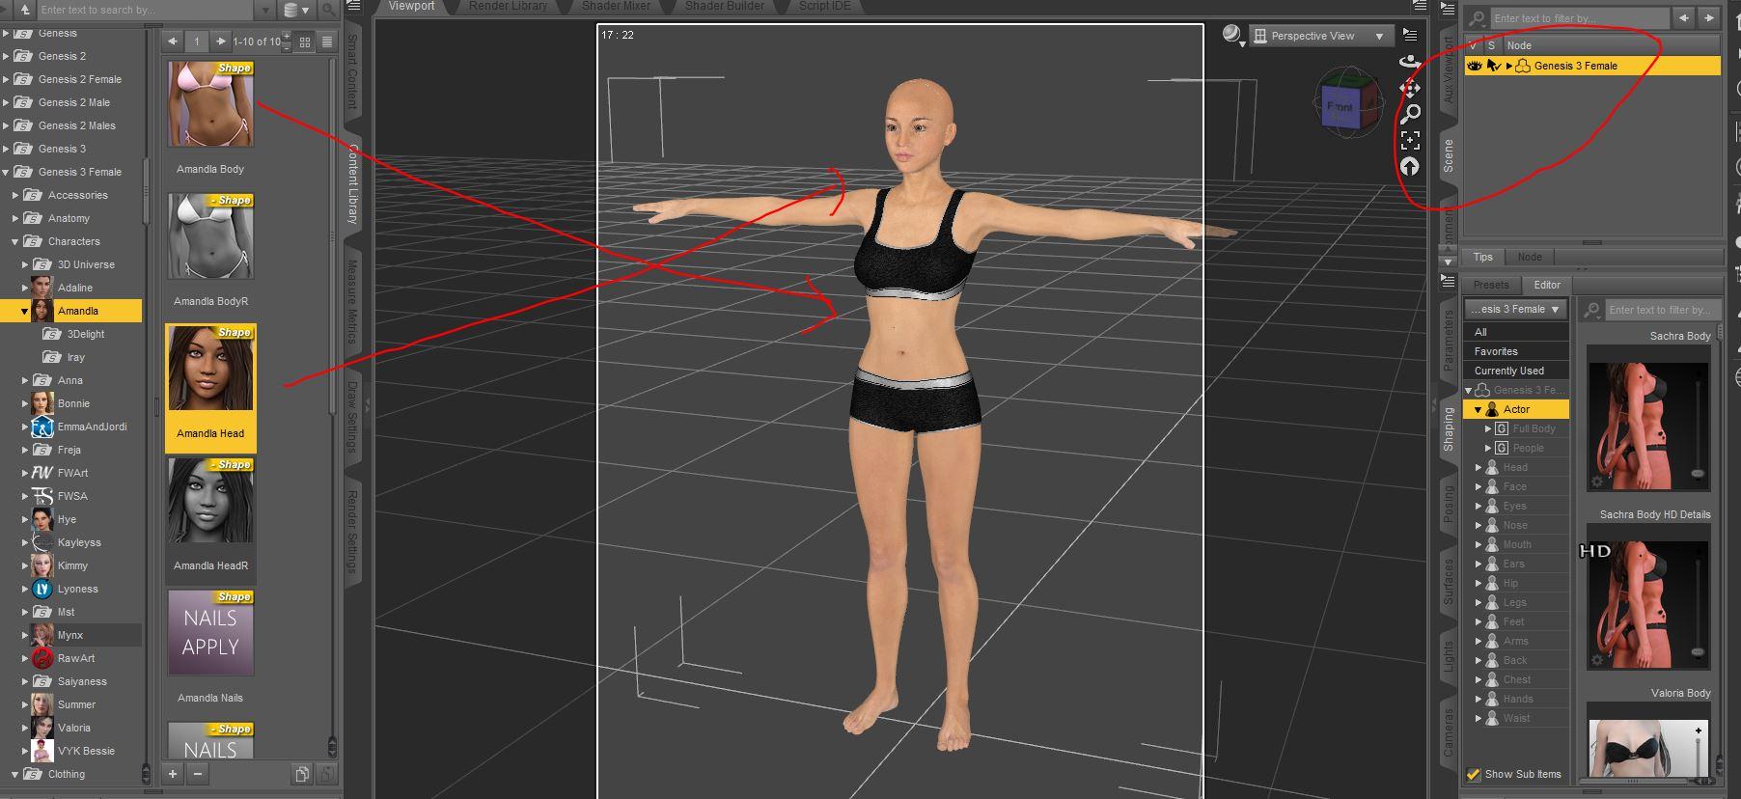Toggle Show Sub Items checkbox
The image size is (1741, 799).
(x=1473, y=774)
